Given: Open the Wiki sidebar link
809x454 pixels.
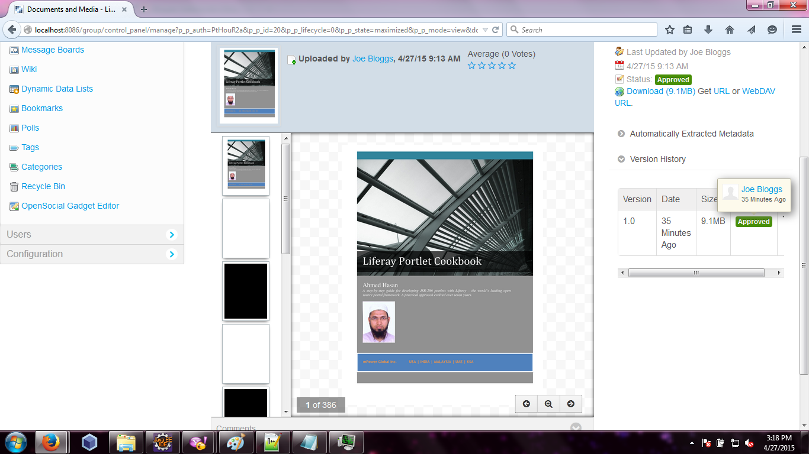Looking at the screenshot, I should (x=29, y=69).
